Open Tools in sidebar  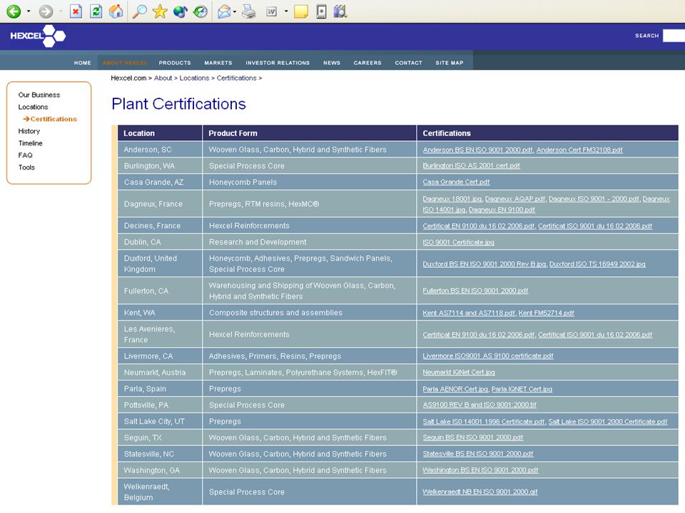tap(26, 167)
